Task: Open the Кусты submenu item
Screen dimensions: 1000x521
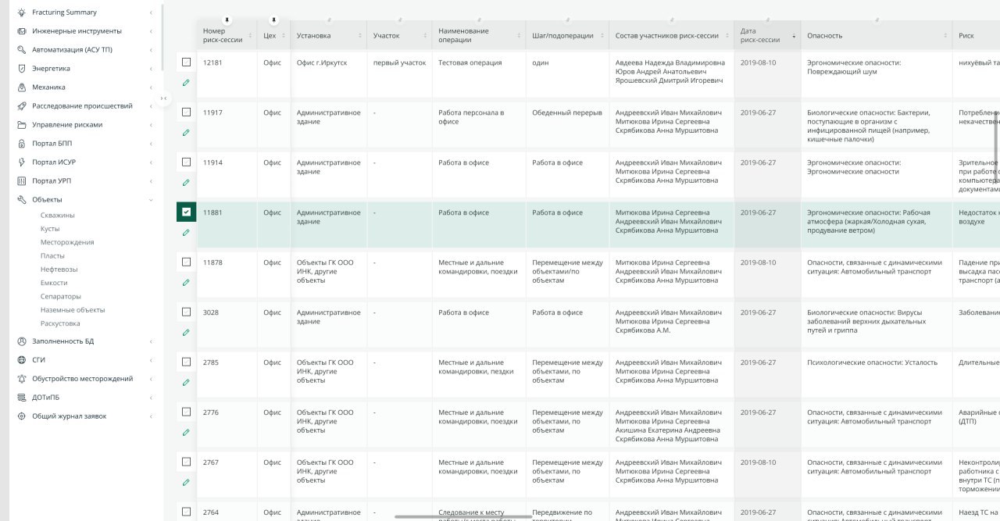Action: pyautogui.click(x=50, y=229)
